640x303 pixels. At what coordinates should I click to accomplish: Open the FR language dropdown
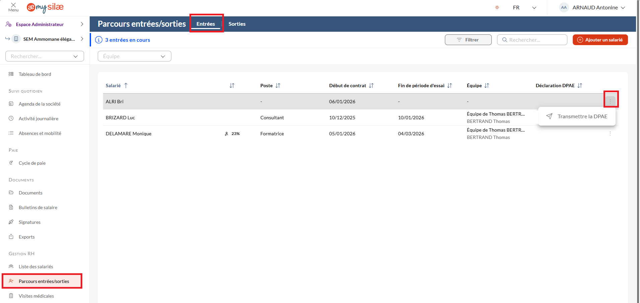click(524, 7)
